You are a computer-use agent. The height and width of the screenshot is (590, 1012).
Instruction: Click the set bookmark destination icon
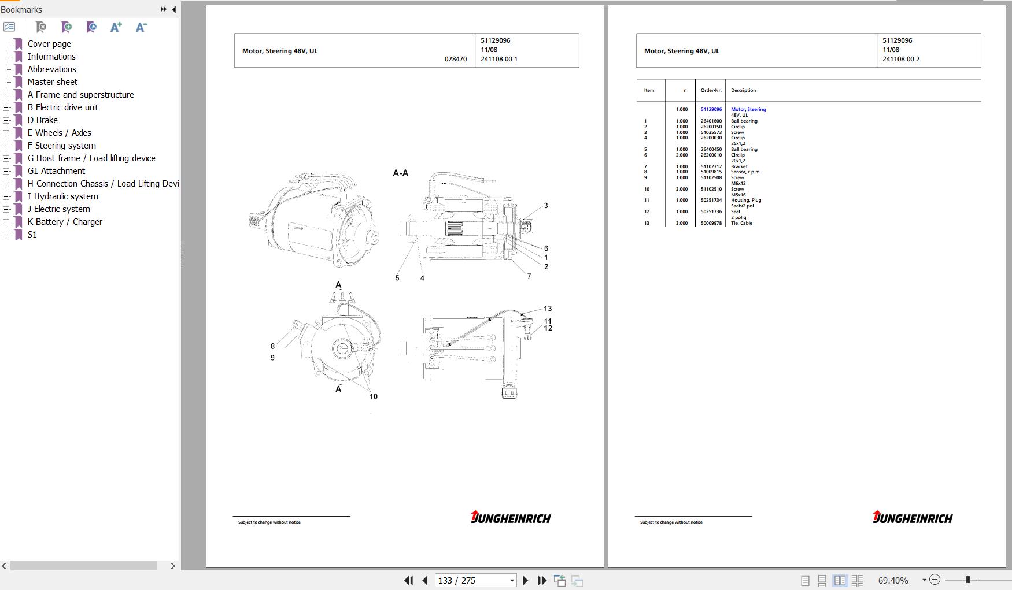(x=91, y=27)
